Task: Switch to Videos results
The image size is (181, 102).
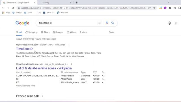Action: [x=72, y=32]
